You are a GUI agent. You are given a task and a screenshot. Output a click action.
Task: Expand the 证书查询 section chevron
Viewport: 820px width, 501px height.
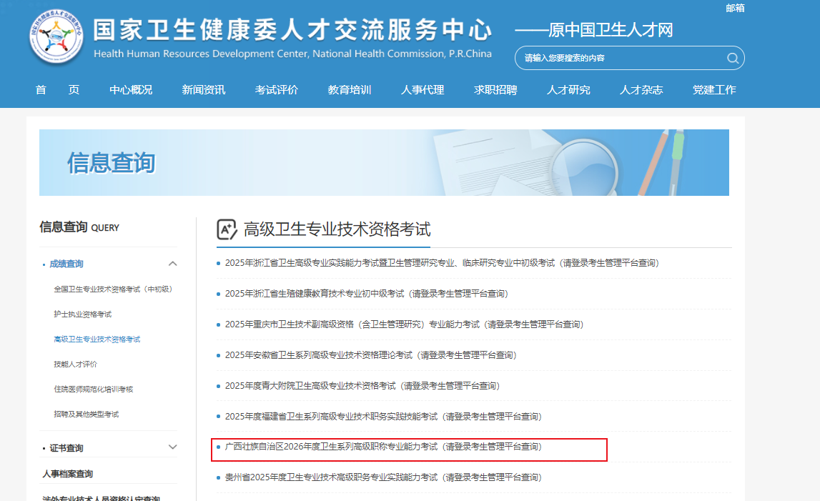tap(172, 447)
